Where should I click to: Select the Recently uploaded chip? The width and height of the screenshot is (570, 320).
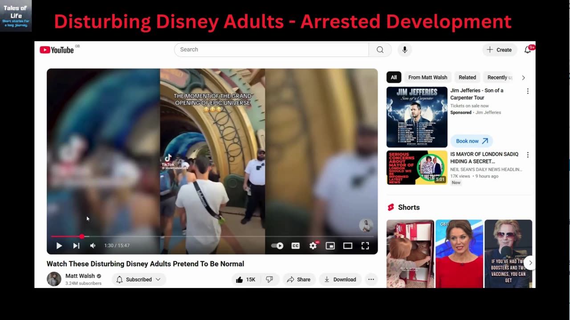pos(500,77)
